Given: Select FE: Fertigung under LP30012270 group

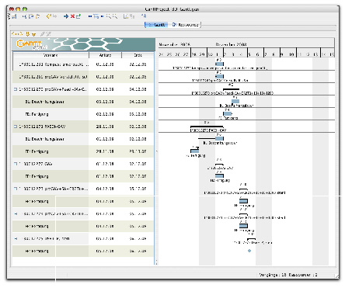Looking at the screenshot, I should [83, 114].
